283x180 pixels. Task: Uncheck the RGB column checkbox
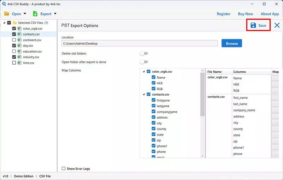(154, 89)
